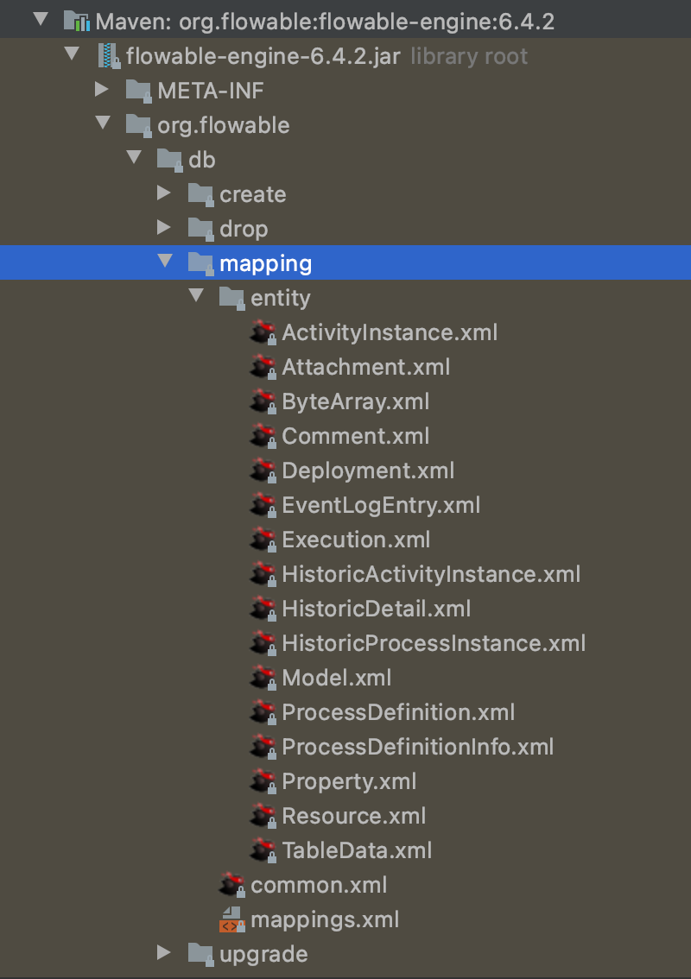Click the MyBatis icon of Comment.xml
The image size is (691, 979).
(263, 437)
